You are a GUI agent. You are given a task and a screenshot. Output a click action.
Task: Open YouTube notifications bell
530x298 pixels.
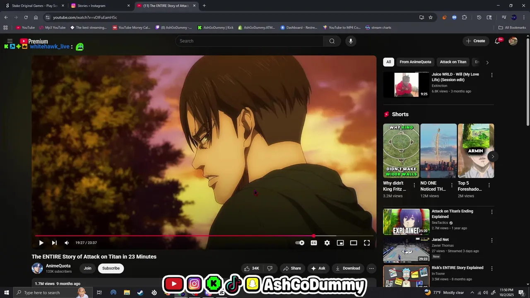coord(498,41)
